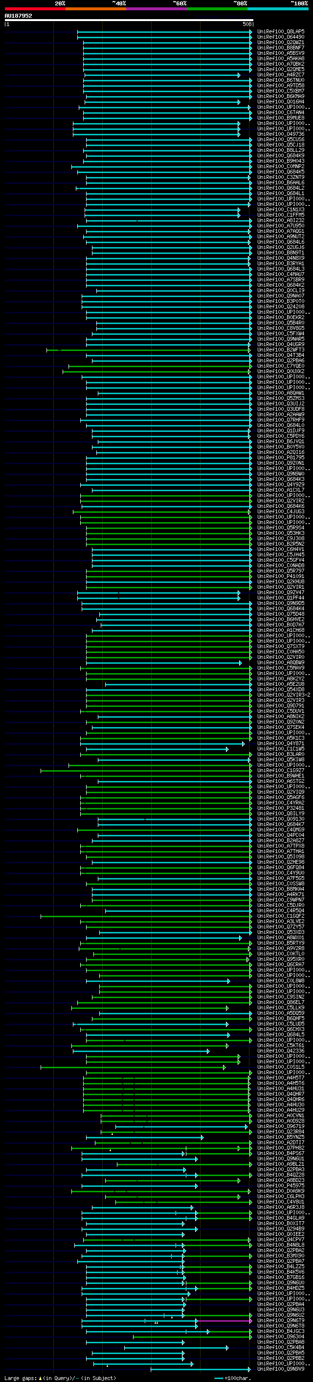This screenshot has height=1382, width=313.
Task: Click the UniRef100_Q2VIR3-2 label
Action: click(284, 696)
